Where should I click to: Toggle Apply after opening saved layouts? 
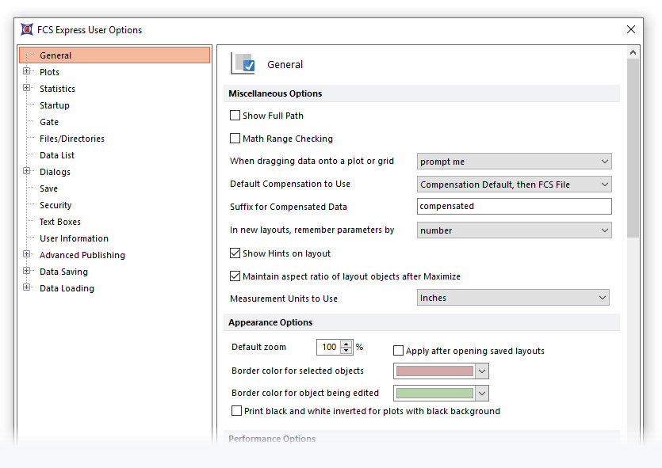[x=399, y=351]
